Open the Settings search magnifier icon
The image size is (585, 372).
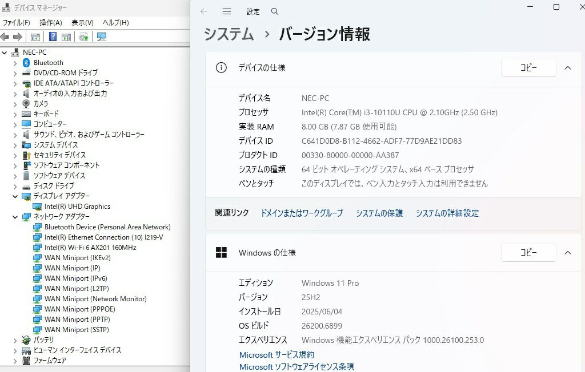point(275,11)
